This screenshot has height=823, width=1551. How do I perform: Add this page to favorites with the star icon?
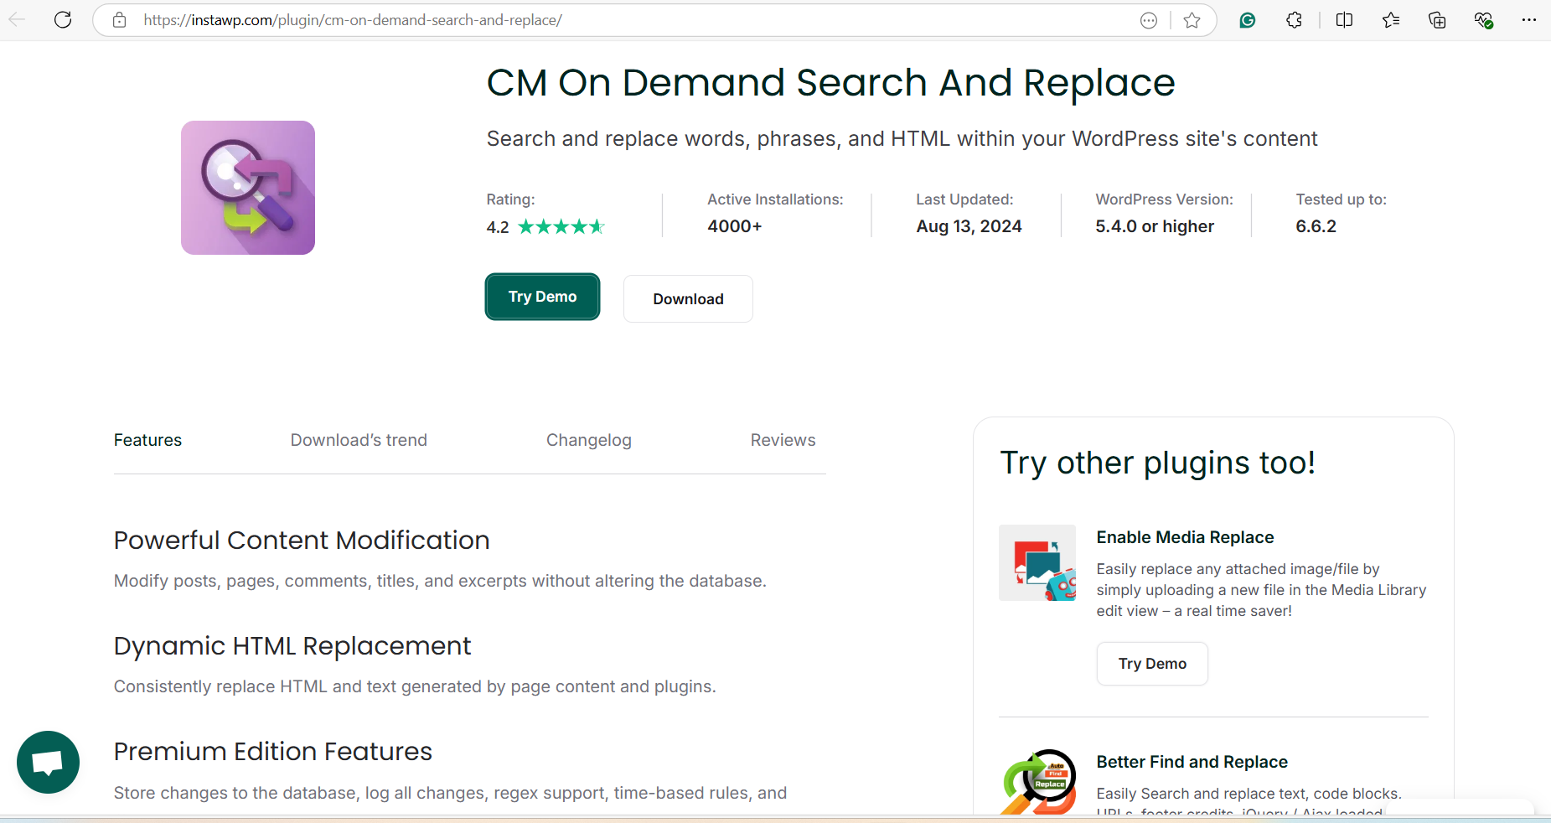click(1192, 20)
